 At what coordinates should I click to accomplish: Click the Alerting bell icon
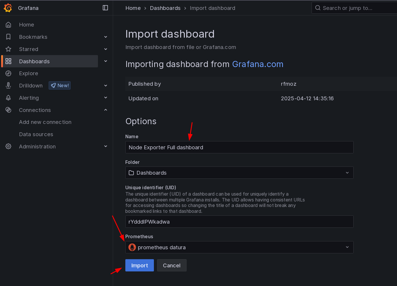(8, 98)
